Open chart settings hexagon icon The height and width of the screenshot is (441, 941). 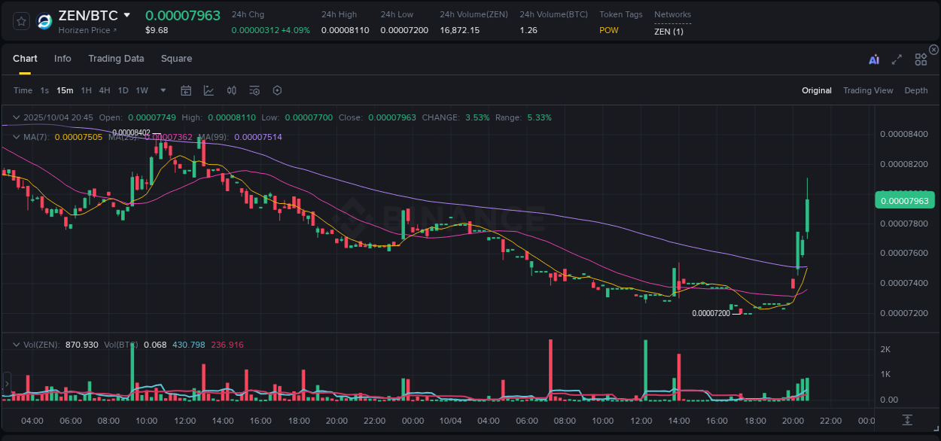pos(277,90)
